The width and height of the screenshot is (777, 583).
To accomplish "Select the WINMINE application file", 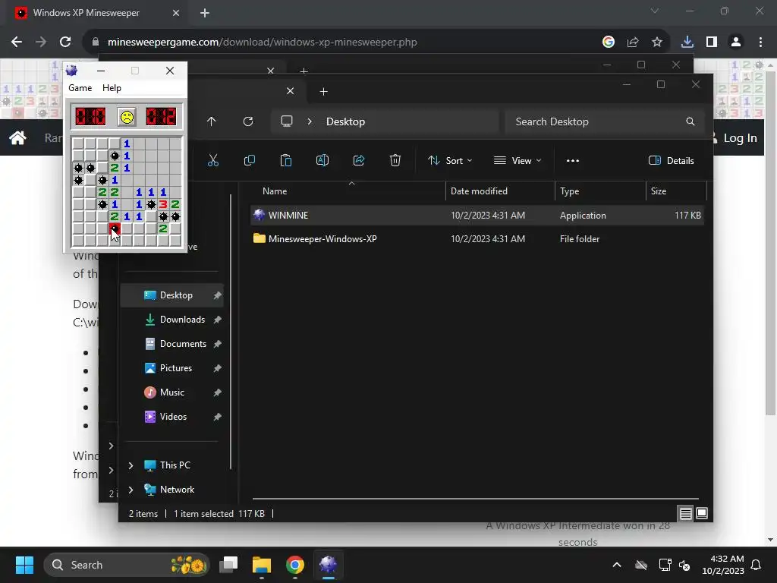I will (x=477, y=215).
